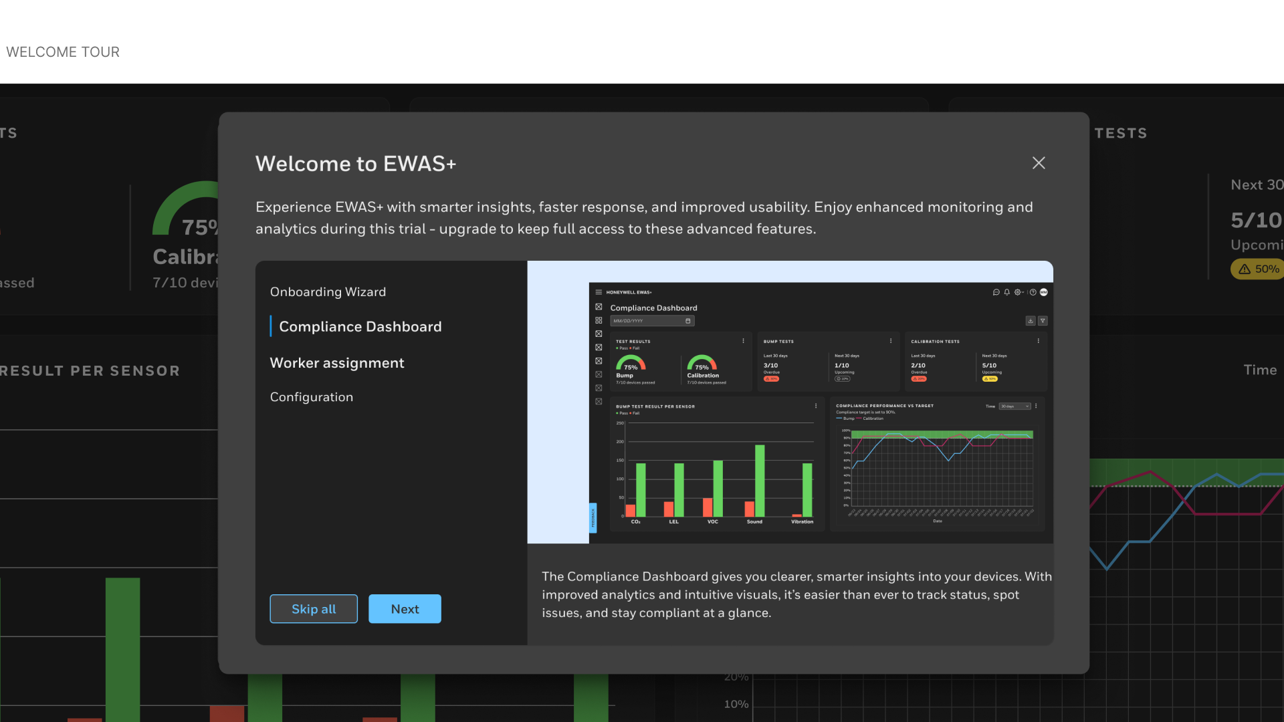Click the help question mark icon in preview
The width and height of the screenshot is (1284, 722).
tap(1033, 292)
